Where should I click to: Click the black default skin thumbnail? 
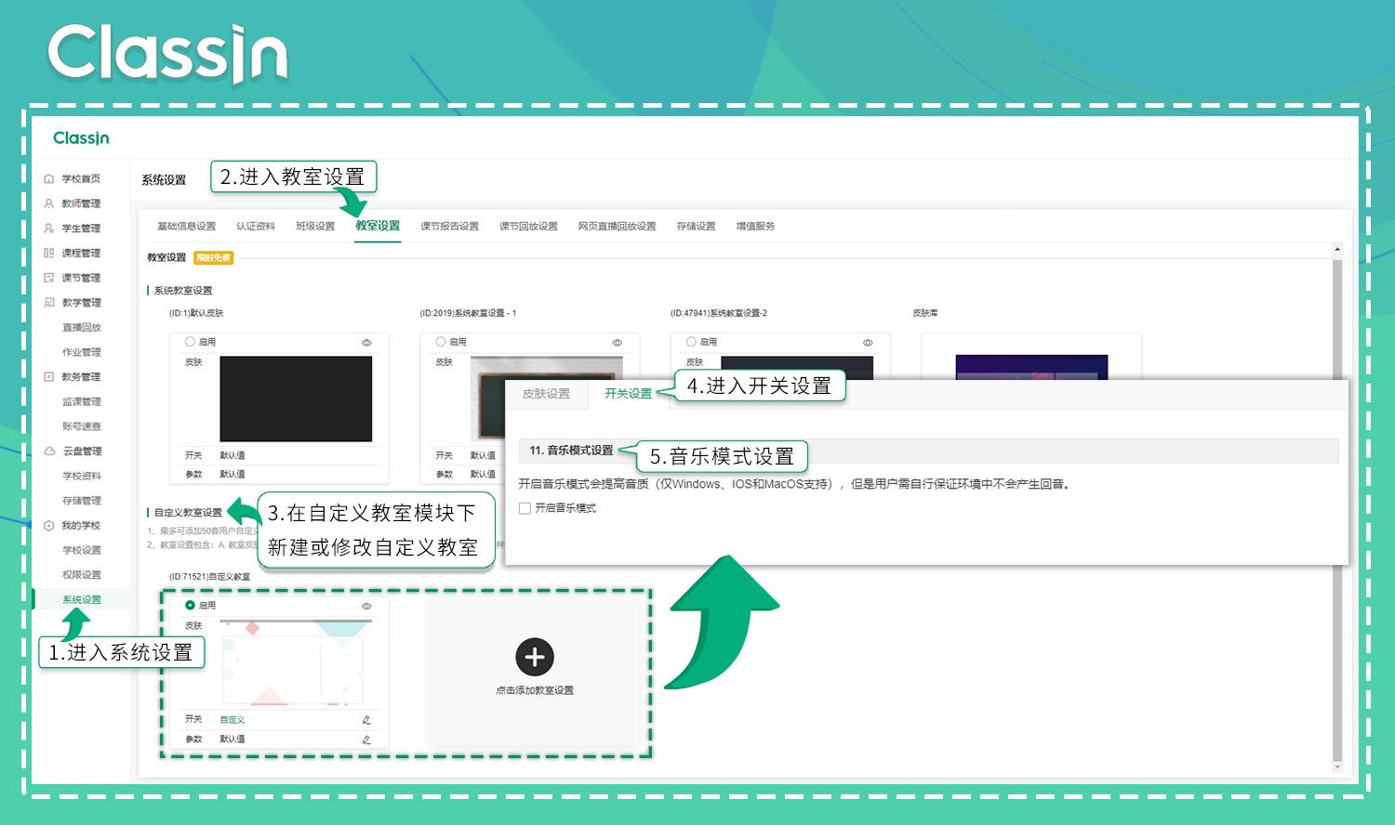coord(296,399)
